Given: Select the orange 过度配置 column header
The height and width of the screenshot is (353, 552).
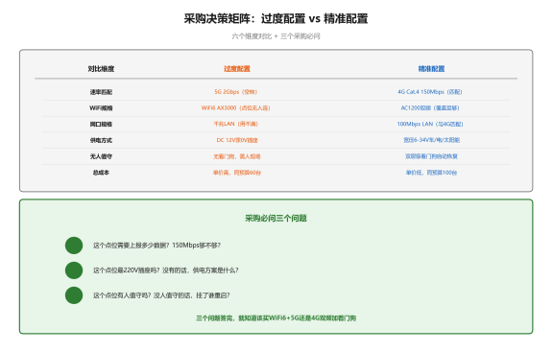Looking at the screenshot, I should coord(237,69).
